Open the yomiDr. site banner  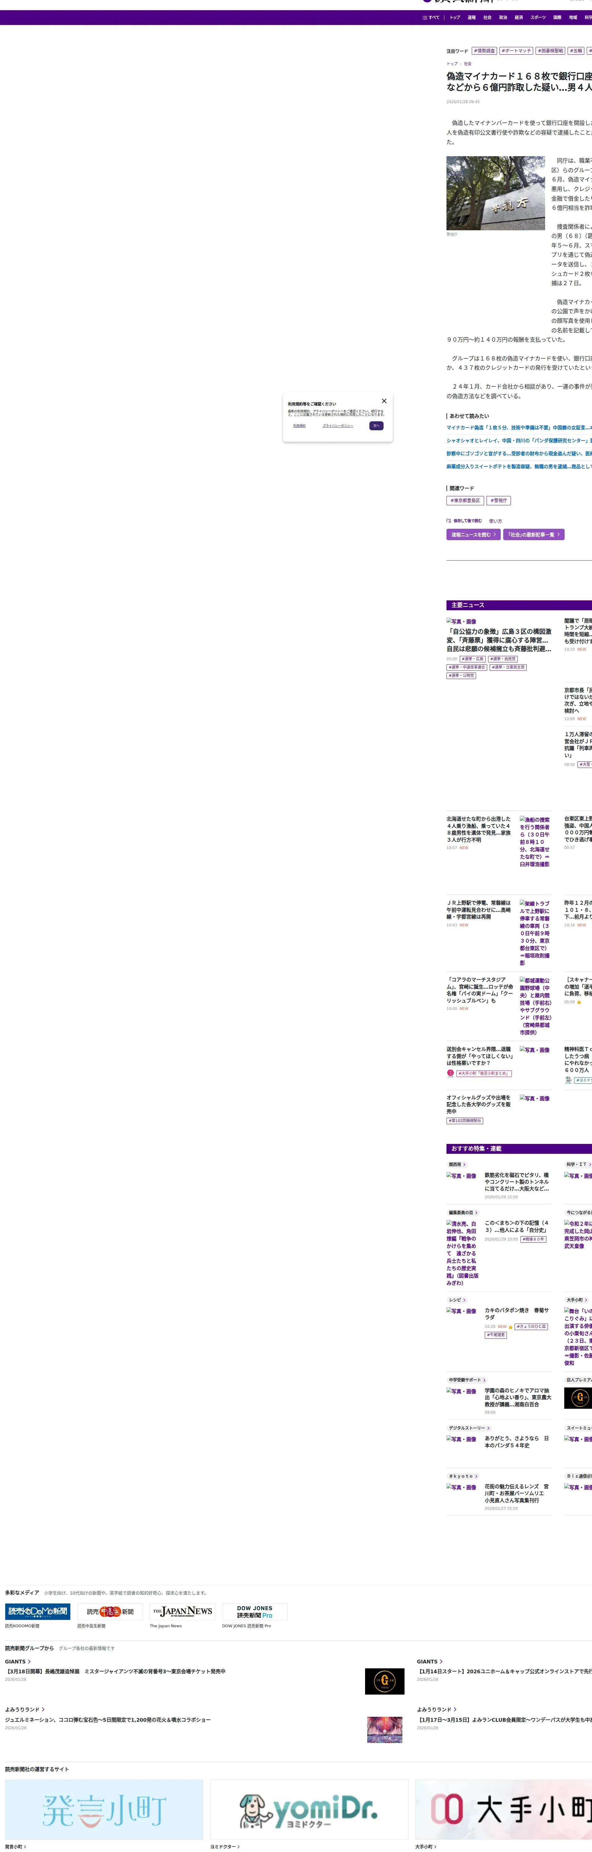click(309, 1809)
